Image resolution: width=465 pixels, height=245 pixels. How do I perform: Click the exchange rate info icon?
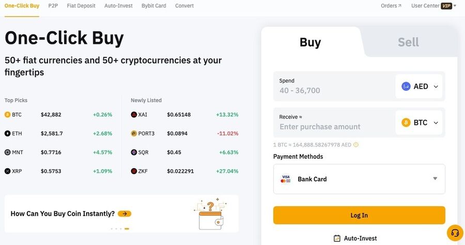point(356,145)
